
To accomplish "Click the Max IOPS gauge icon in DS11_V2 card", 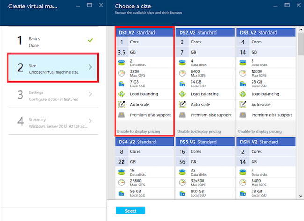I will click(x=243, y=183).
